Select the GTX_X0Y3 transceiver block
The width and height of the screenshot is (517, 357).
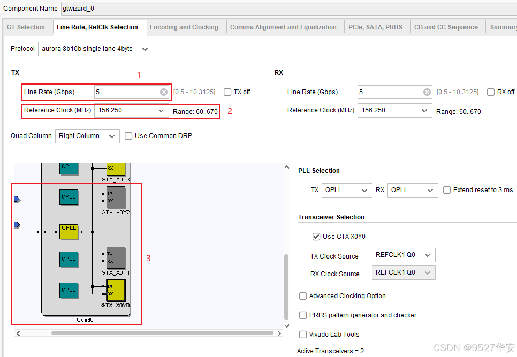tap(116, 169)
